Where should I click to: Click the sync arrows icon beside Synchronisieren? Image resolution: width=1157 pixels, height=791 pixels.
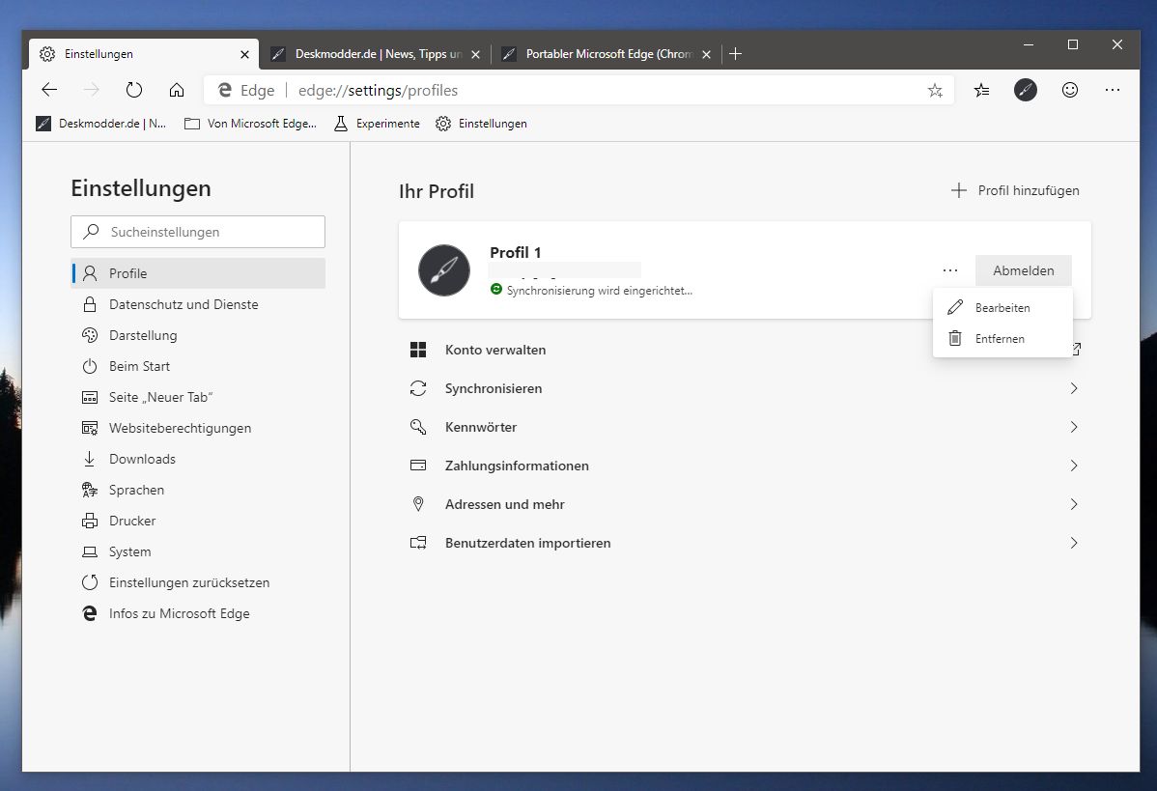click(417, 388)
